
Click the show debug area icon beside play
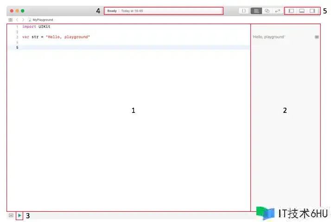(x=11, y=215)
